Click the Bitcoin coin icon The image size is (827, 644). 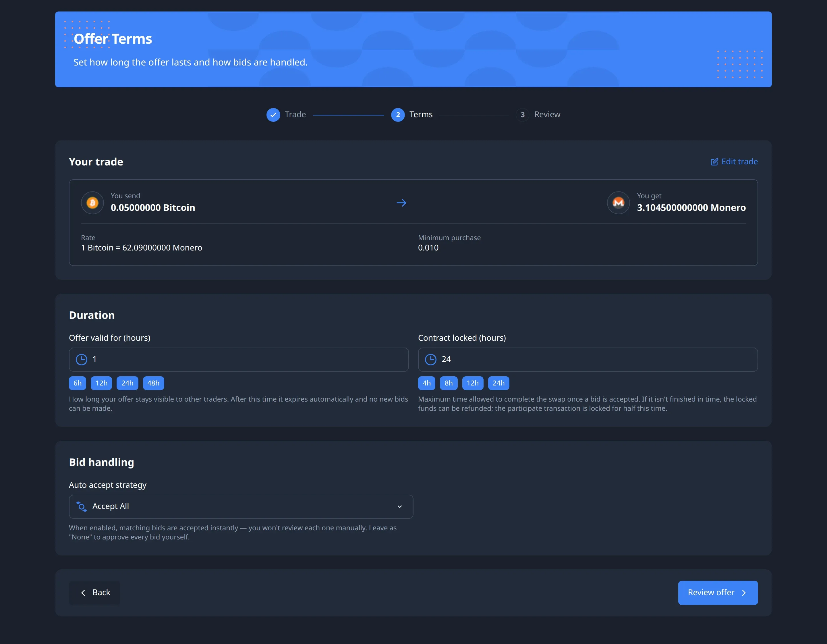92,203
